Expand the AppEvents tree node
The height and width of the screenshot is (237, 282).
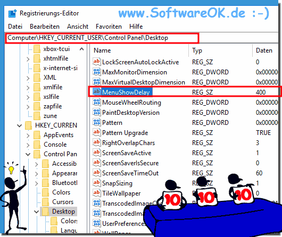coord(28,136)
